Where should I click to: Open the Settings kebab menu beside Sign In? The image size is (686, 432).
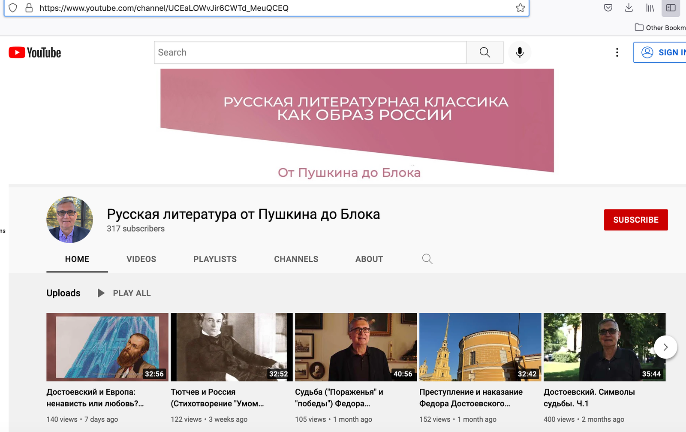[617, 52]
